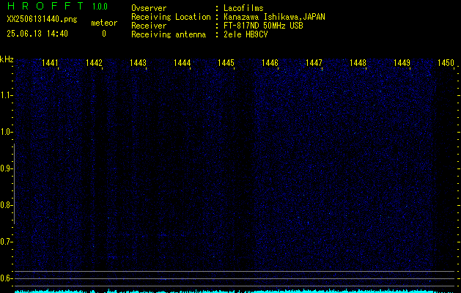Select the meteor label
Viewport: 461px width, 293px height.
pyautogui.click(x=104, y=23)
